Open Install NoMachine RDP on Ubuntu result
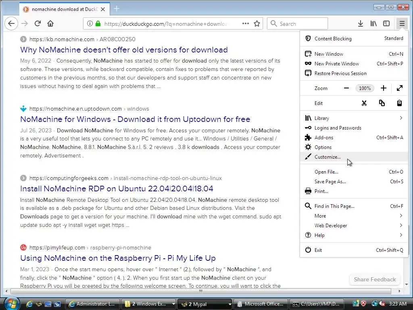This screenshot has width=413, height=310. click(117, 189)
